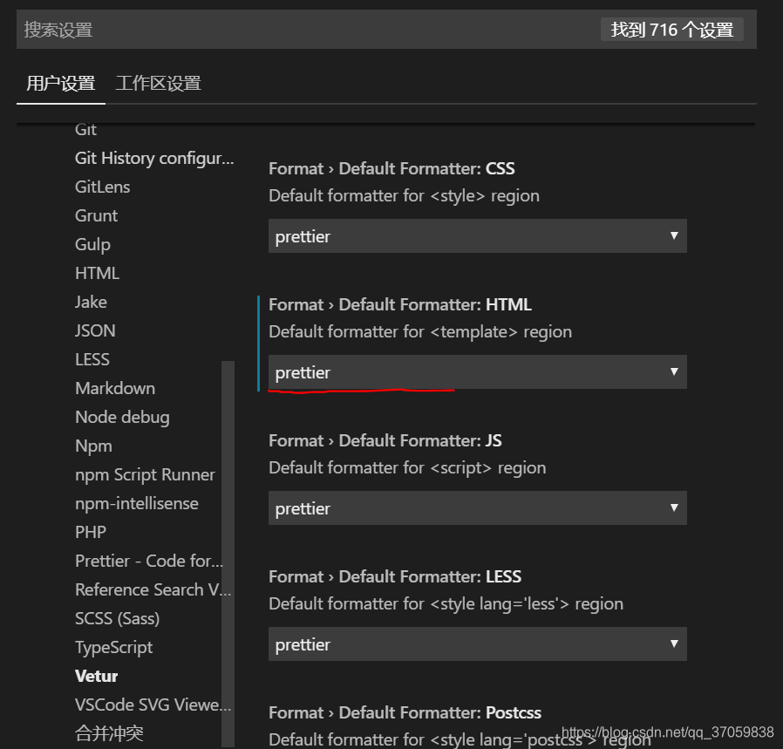
Task: Switch to the 工作区设置 tab
Action: point(159,84)
